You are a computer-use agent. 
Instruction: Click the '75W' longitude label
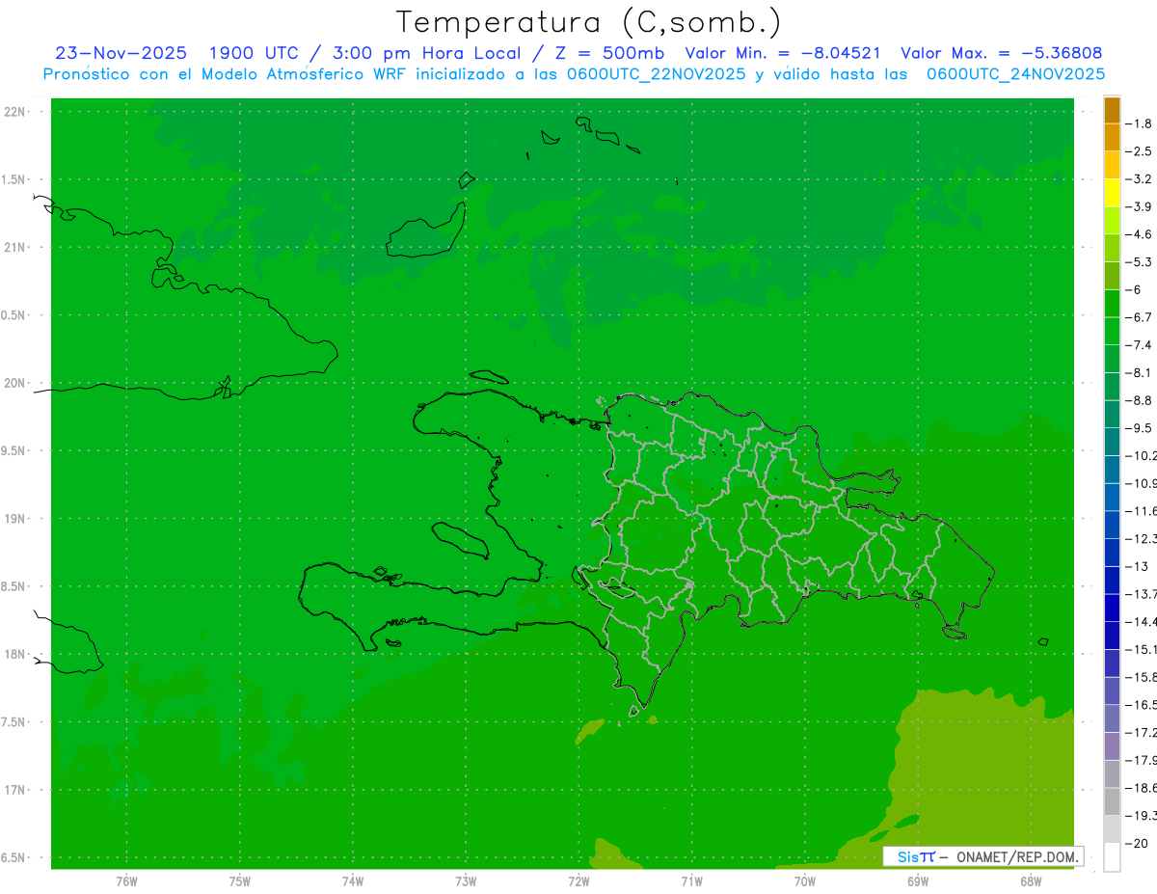tap(240, 880)
